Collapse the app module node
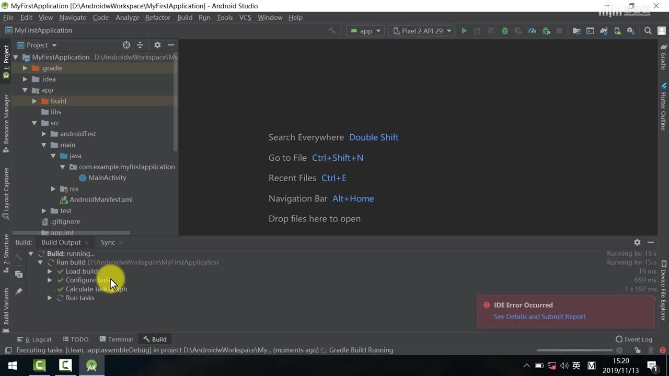This screenshot has height=376, width=669. pos(25,90)
